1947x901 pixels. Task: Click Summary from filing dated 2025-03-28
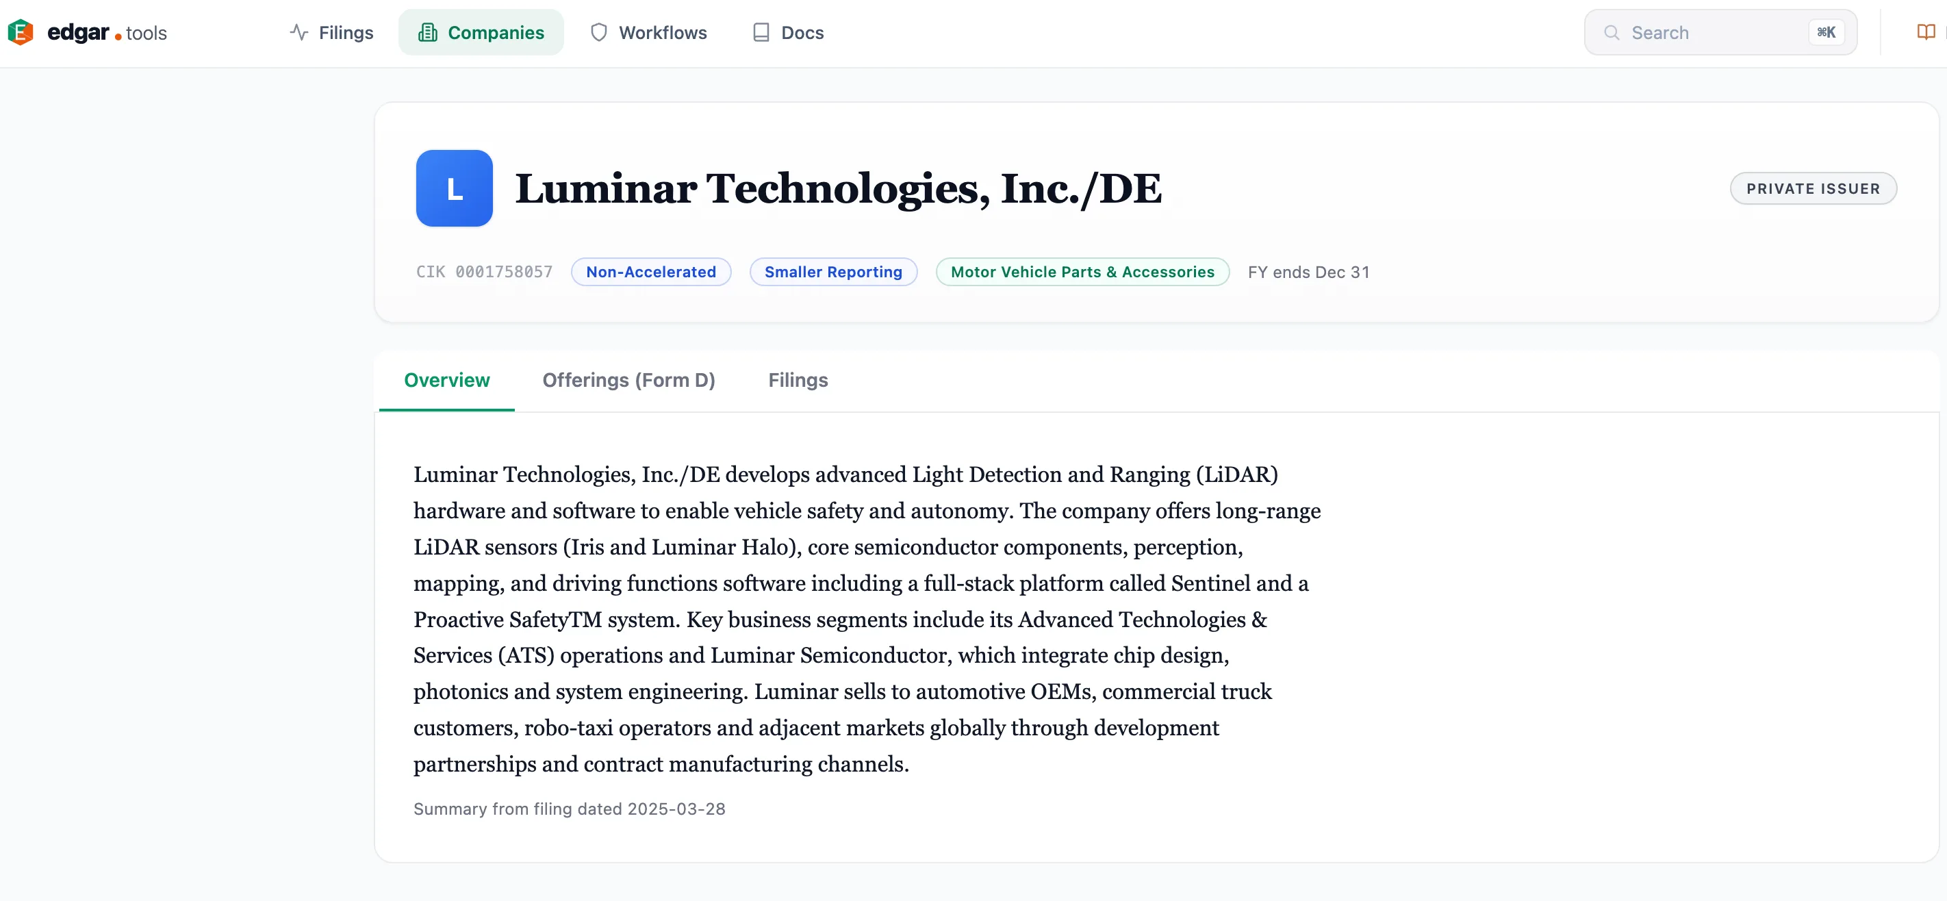pos(569,809)
